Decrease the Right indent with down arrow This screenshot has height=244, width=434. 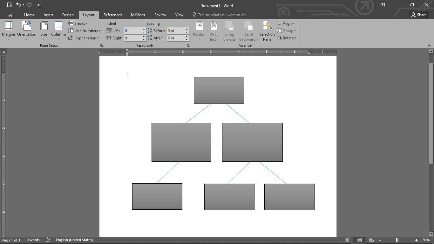pyautogui.click(x=144, y=40)
